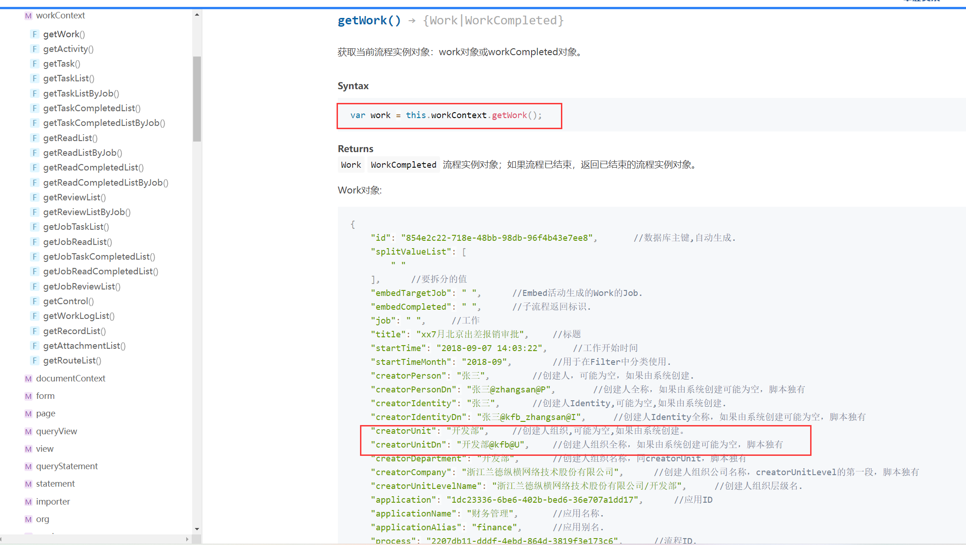Click the sidebar scroll down arrow
This screenshot has height=545, width=966.
tap(197, 529)
